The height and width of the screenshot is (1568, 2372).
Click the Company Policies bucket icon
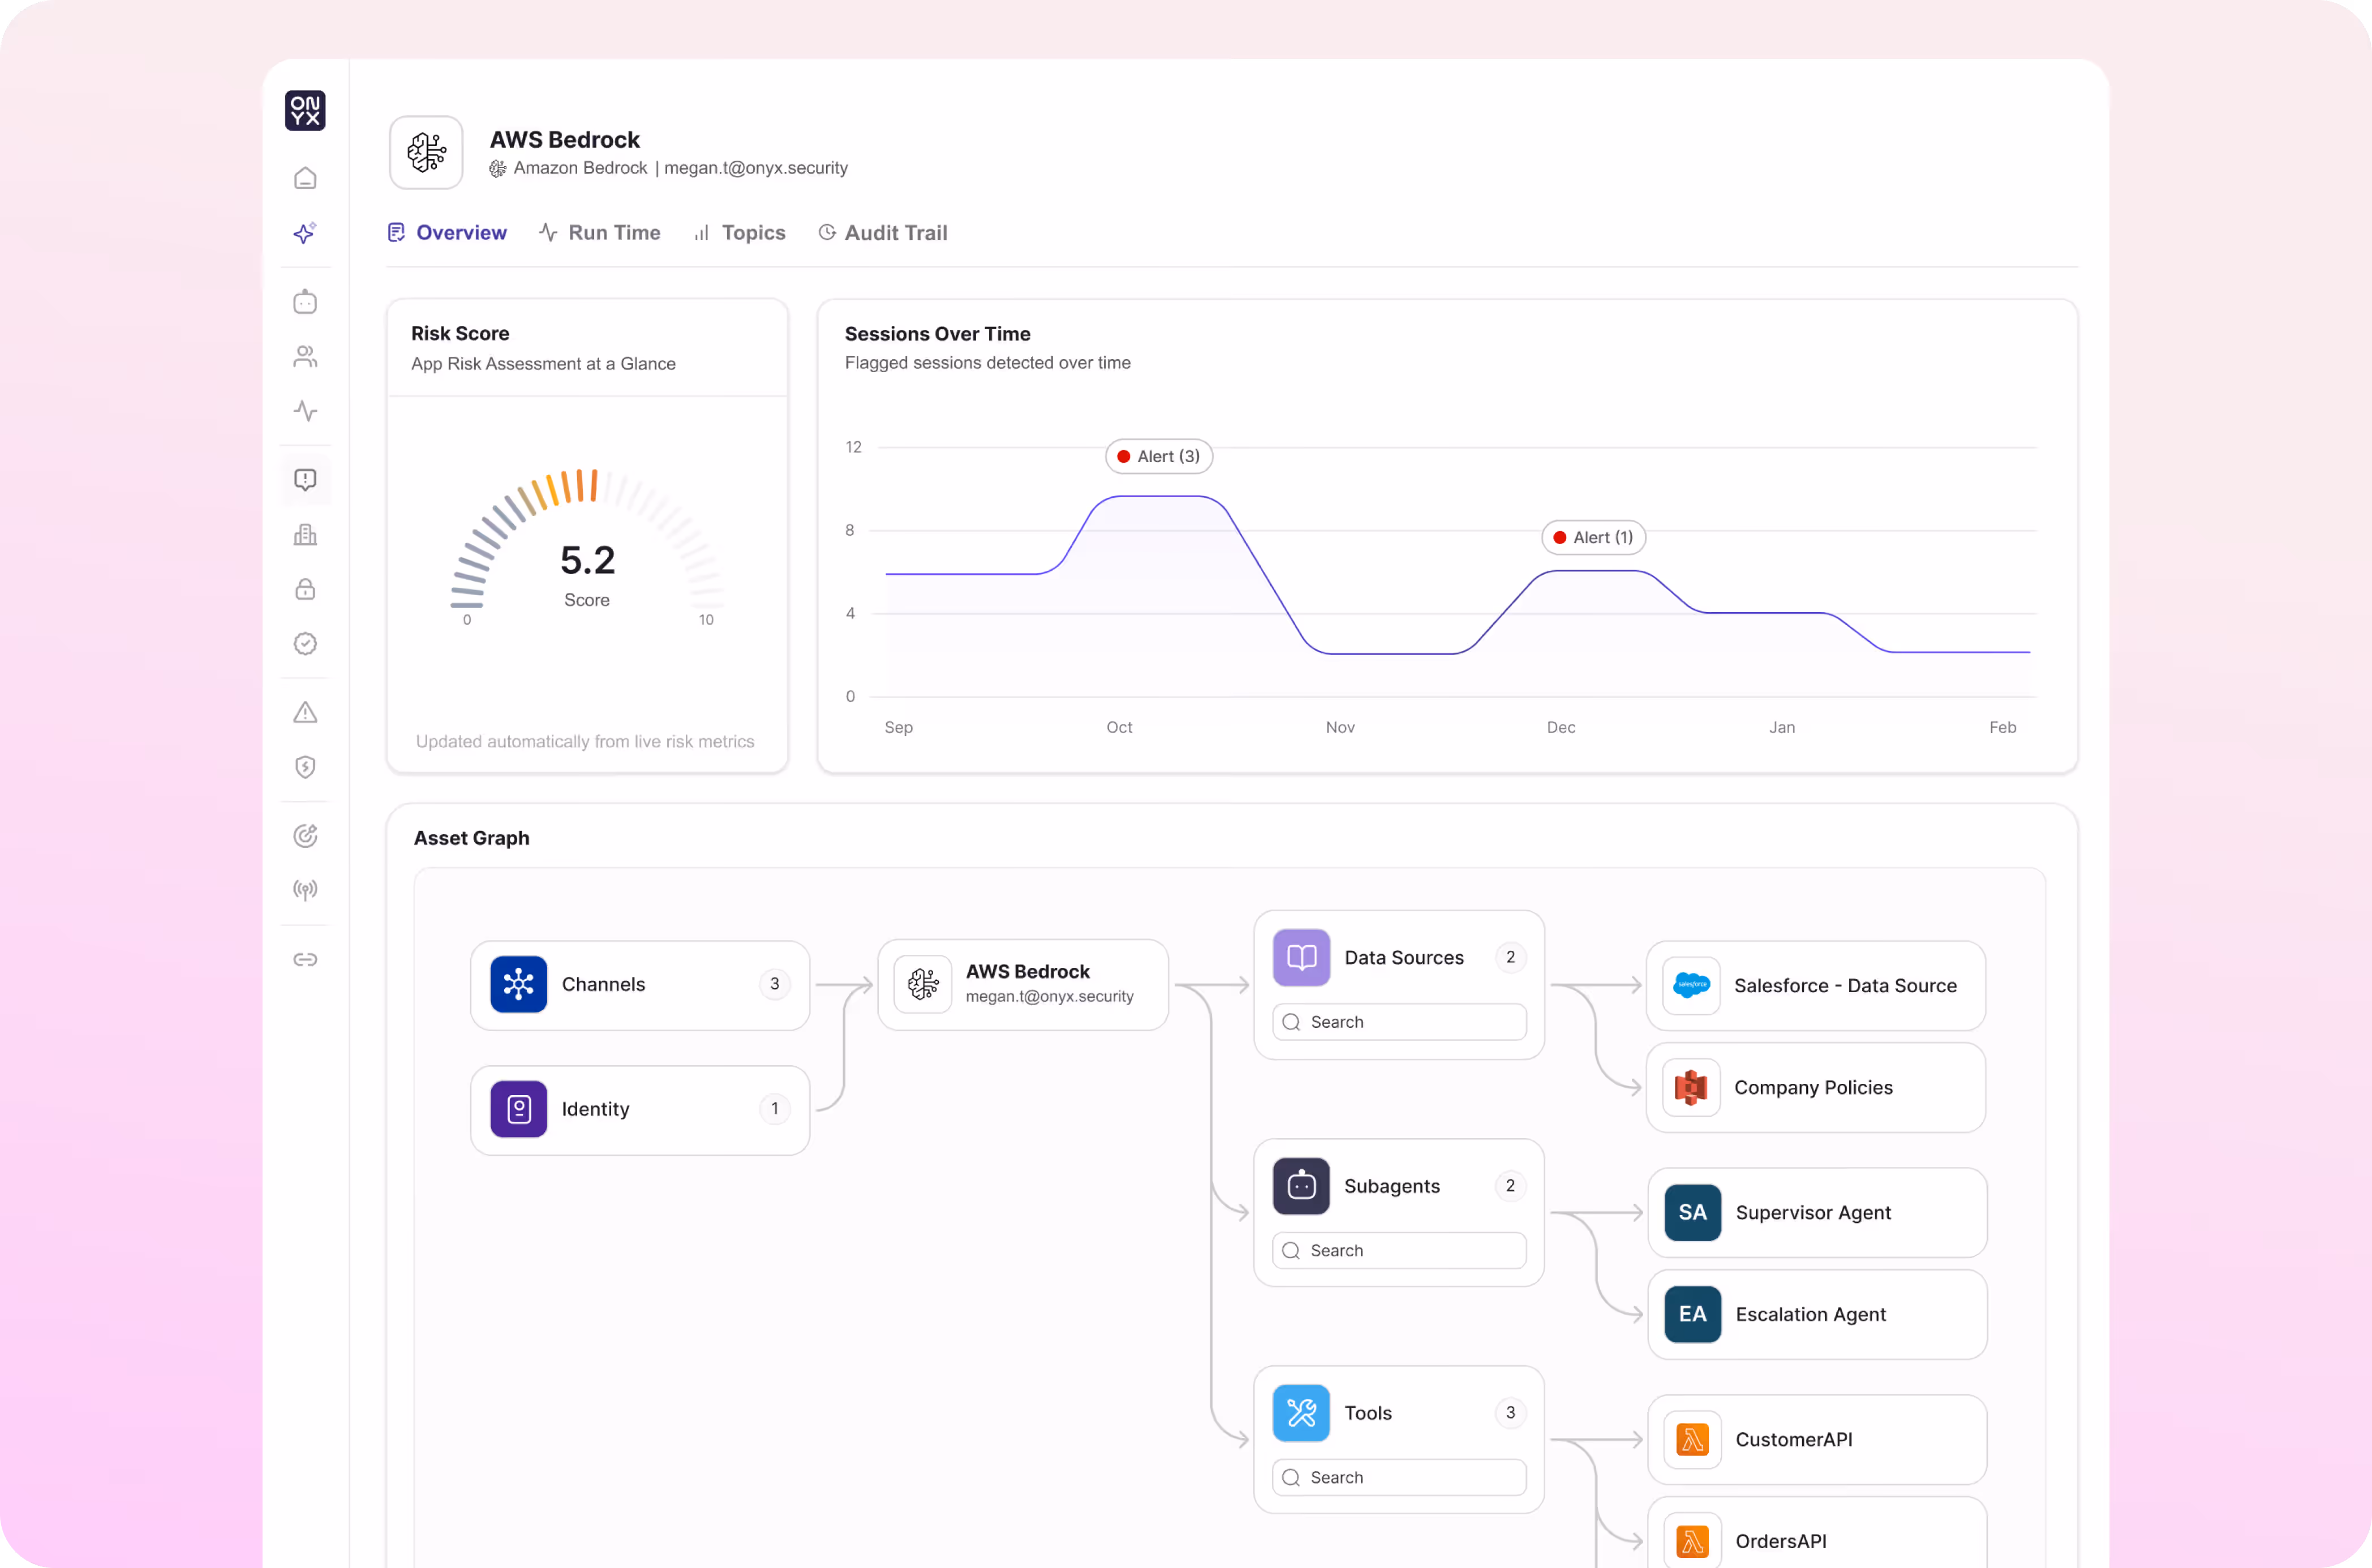tap(1692, 1087)
